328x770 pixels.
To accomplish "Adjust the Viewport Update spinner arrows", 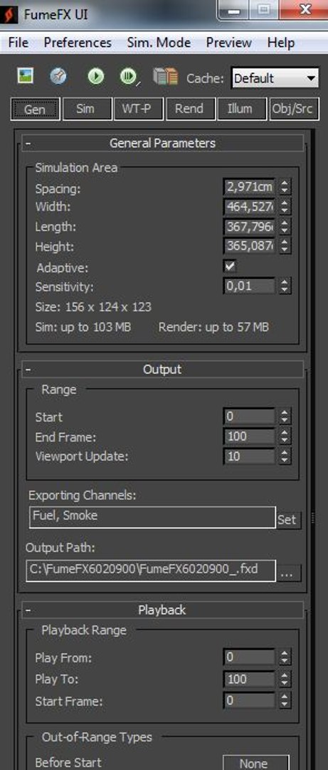I will click(285, 456).
